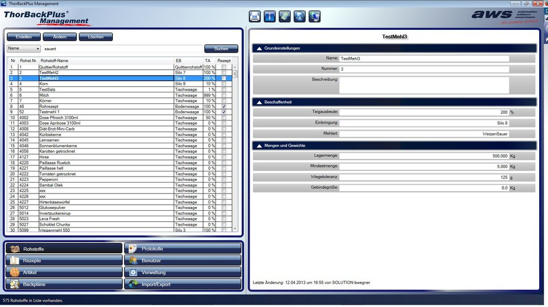Sort by the Rohstoff-Name column header
The width and height of the screenshot is (548, 307).
[x=106, y=61]
